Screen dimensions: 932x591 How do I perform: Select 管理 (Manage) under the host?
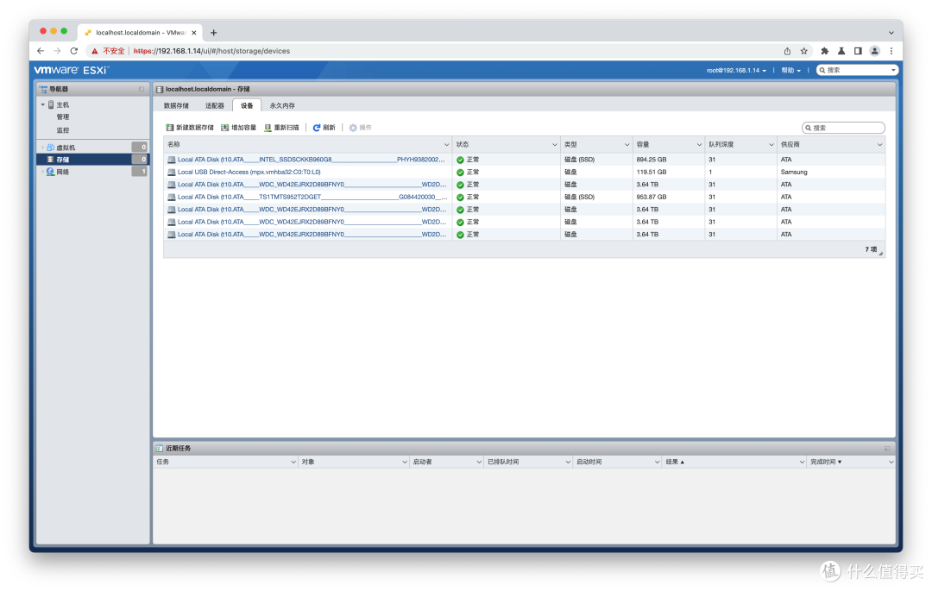point(62,116)
